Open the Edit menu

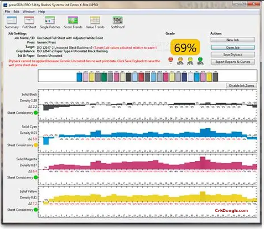click(x=16, y=12)
